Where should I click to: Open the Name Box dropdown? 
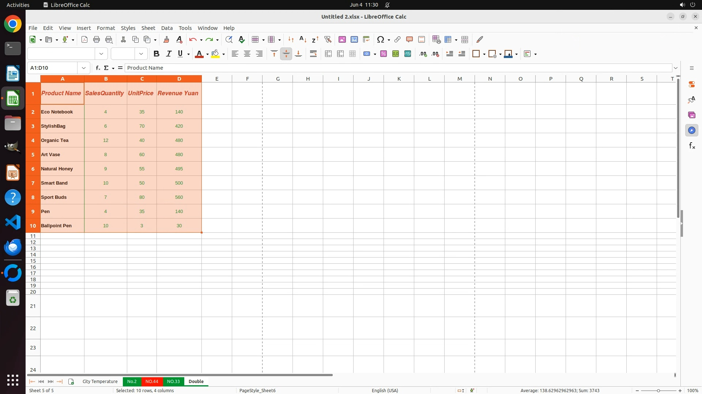(x=84, y=68)
